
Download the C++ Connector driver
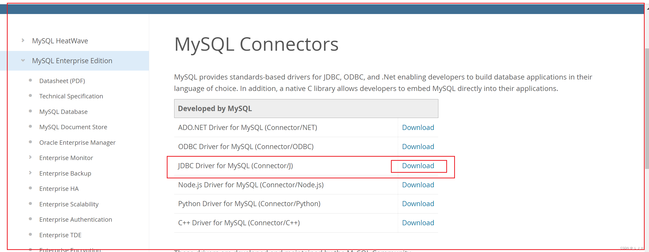point(418,223)
